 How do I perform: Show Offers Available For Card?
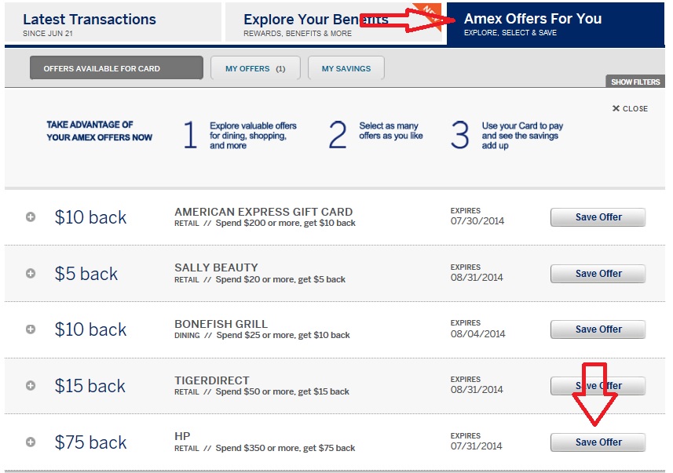click(x=116, y=68)
